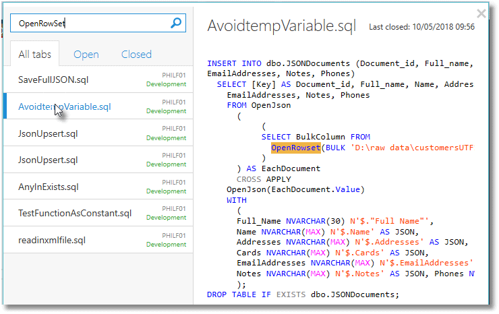This screenshot has width=499, height=314.
Task: Open TestFunctionAsConstant.sql from the list
Action: pyautogui.click(x=98, y=213)
